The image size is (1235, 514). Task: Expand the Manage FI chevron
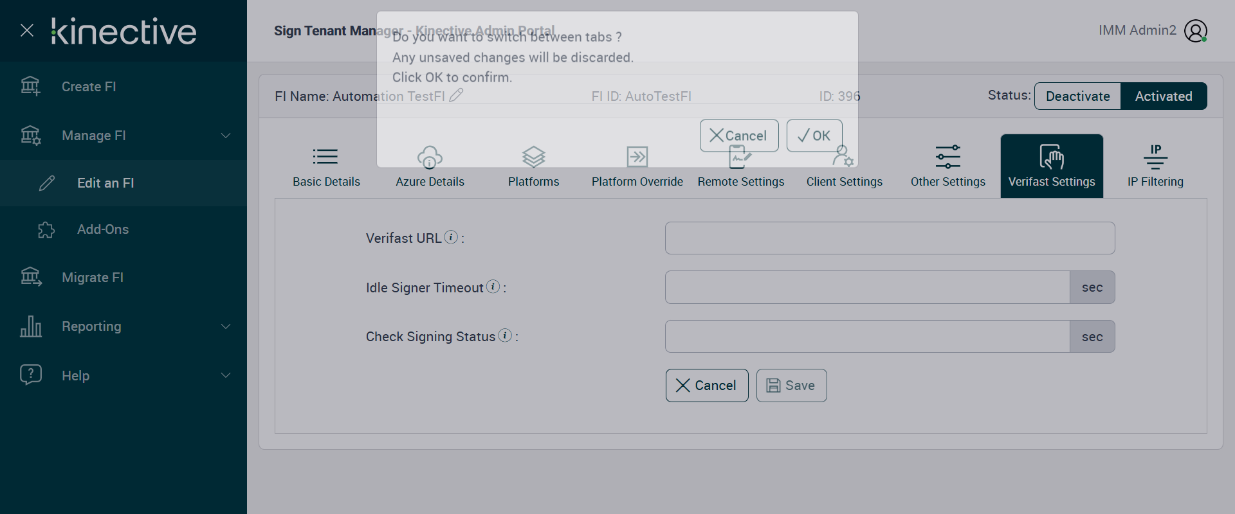pos(226,136)
